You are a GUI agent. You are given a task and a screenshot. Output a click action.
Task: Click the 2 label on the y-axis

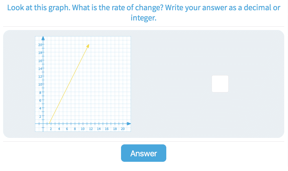[x=40, y=116]
